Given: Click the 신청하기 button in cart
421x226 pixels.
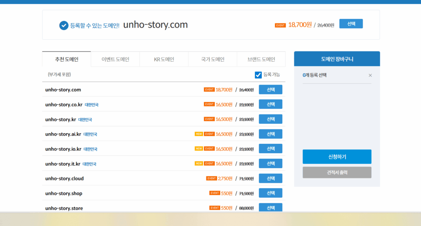Looking at the screenshot, I should pos(337,157).
